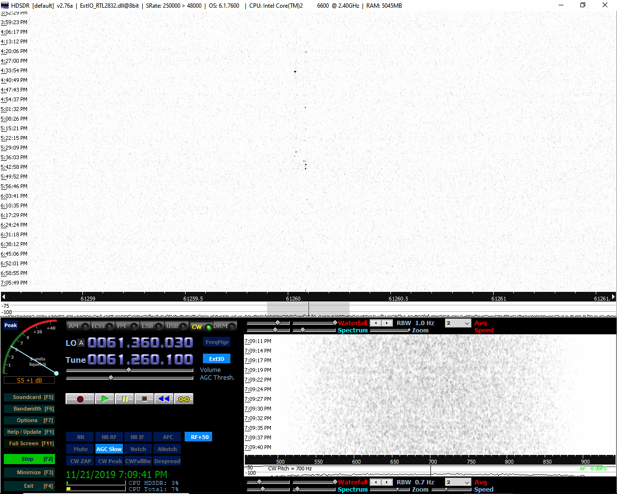
Task: Click the ExtIO button
Action: (x=216, y=359)
